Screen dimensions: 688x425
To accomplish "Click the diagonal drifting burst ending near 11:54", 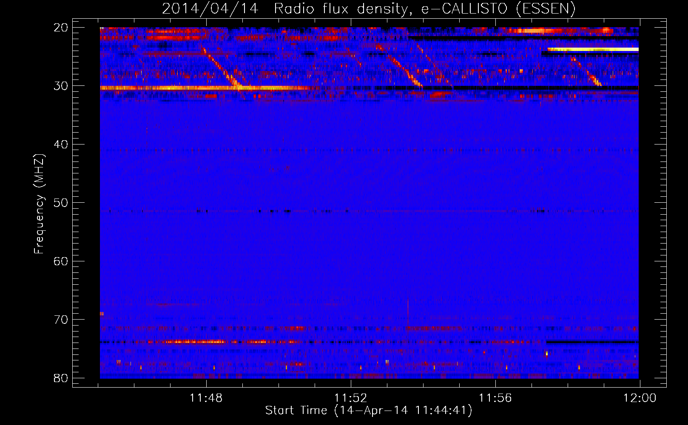I will (399, 65).
